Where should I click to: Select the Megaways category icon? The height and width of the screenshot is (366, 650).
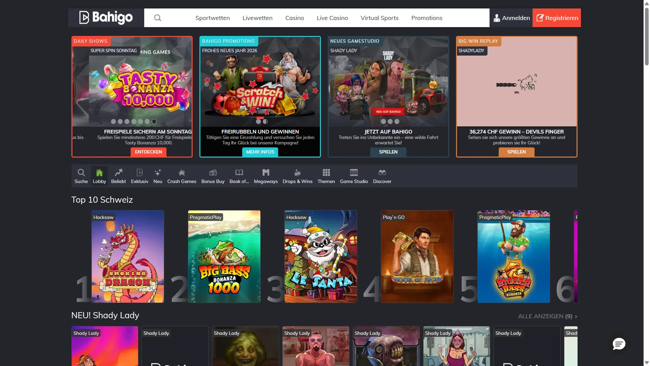(266, 173)
